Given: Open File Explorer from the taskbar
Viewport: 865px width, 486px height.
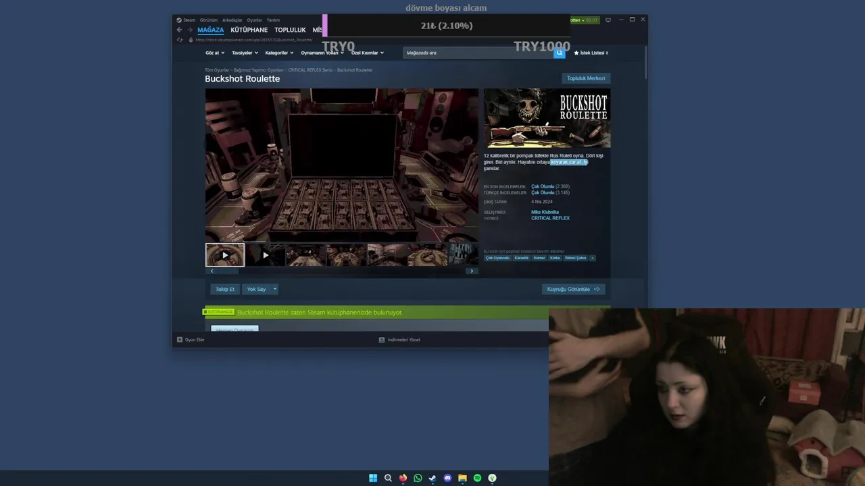Looking at the screenshot, I should [x=462, y=478].
